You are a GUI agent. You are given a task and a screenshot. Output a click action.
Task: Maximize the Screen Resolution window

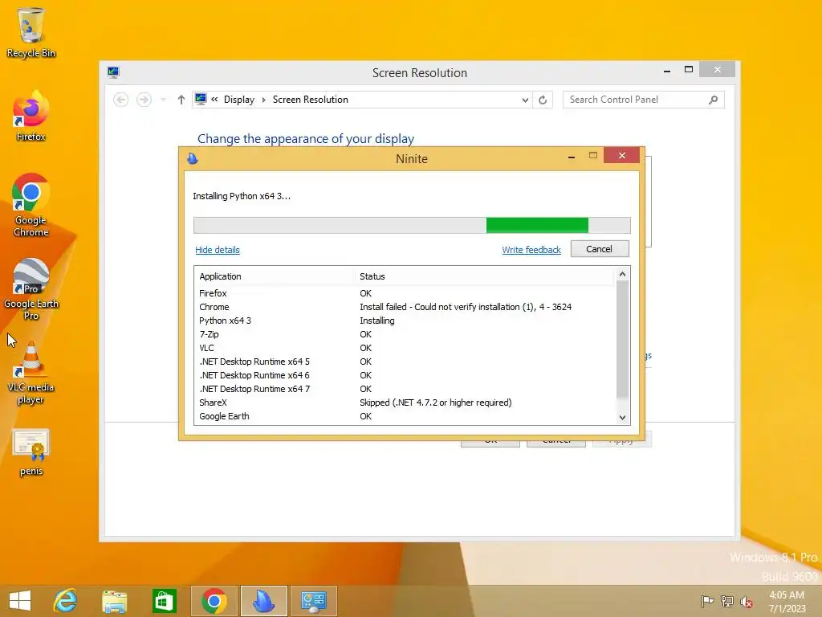click(688, 69)
